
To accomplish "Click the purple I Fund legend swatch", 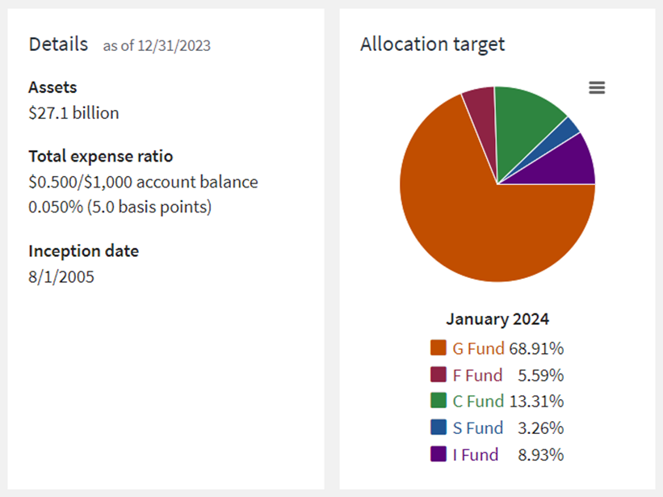I will (439, 454).
